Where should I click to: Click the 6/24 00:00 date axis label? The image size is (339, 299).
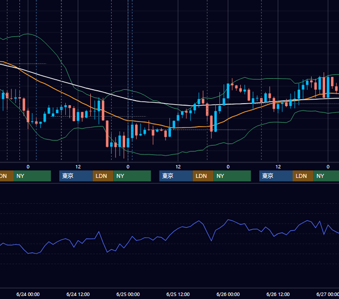(x=28, y=294)
